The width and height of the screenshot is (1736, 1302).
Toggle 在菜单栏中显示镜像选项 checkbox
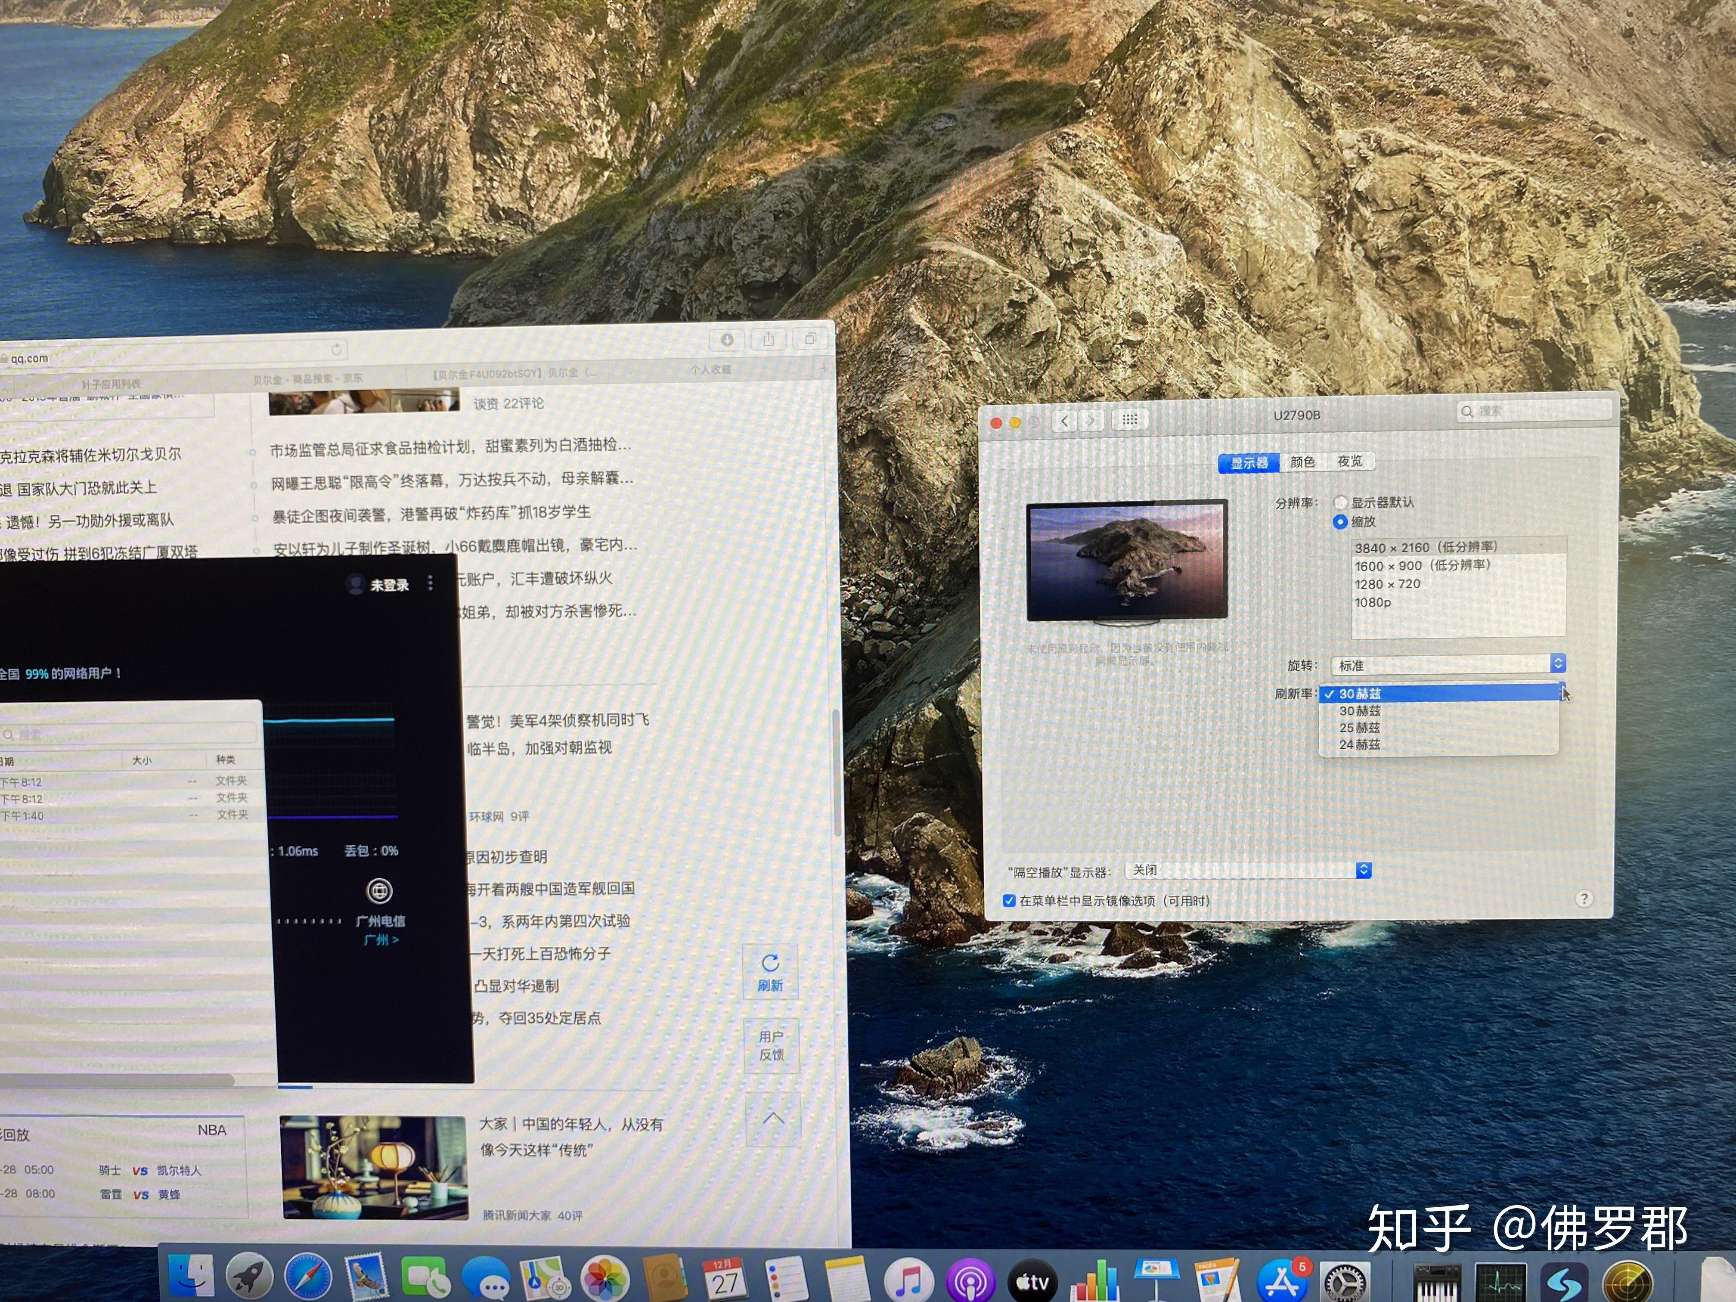pos(1009,900)
